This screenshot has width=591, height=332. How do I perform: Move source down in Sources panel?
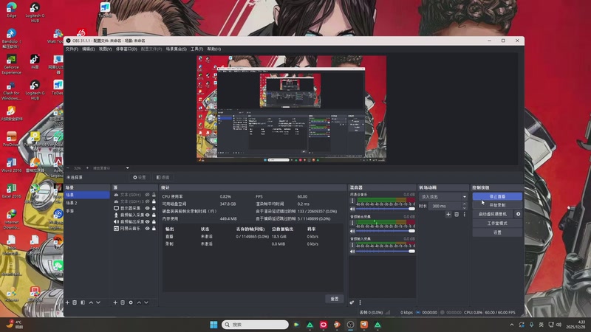[x=146, y=302]
